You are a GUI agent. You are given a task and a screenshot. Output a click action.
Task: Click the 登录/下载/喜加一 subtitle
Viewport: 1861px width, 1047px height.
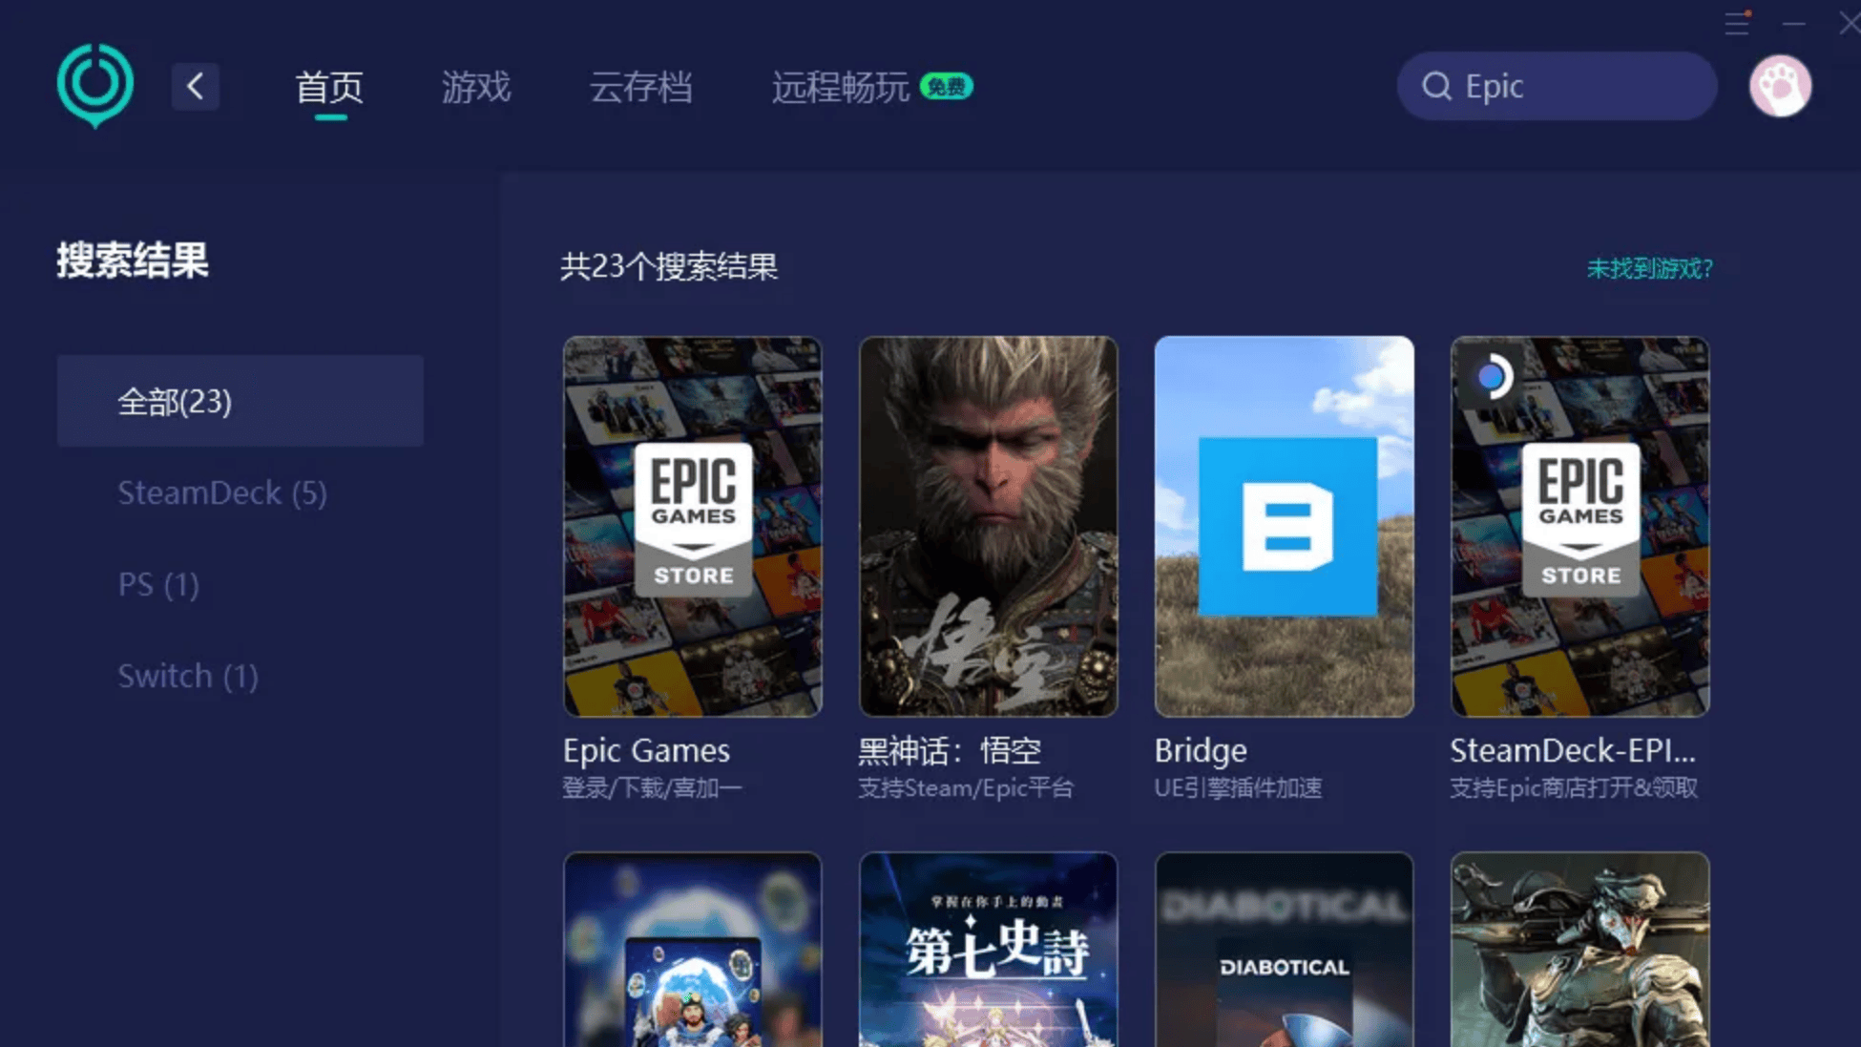click(652, 787)
